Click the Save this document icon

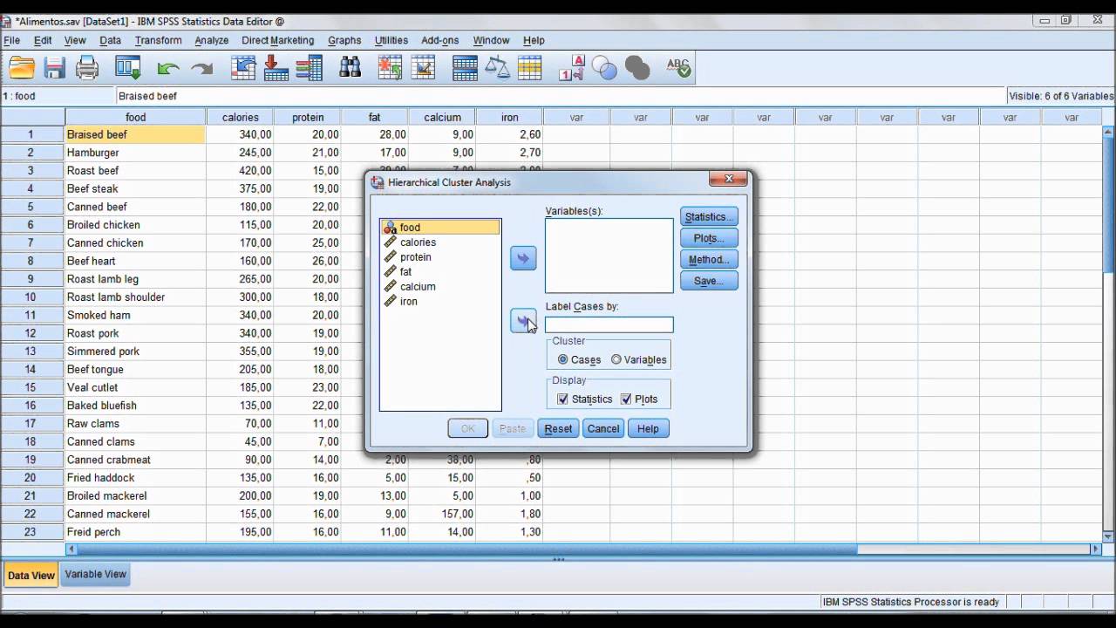(x=55, y=67)
